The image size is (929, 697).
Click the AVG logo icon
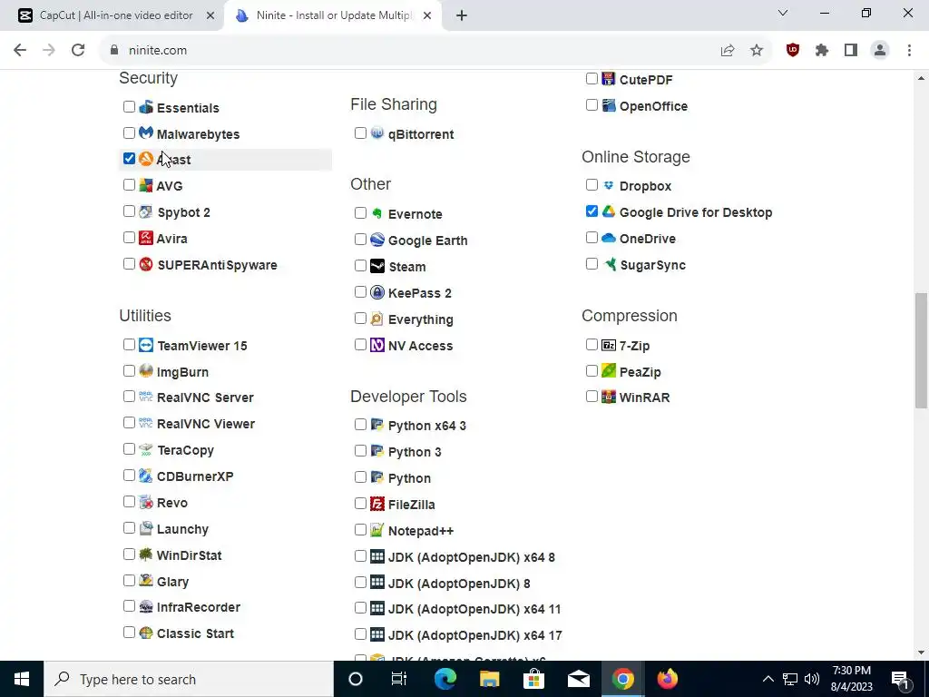tap(146, 185)
